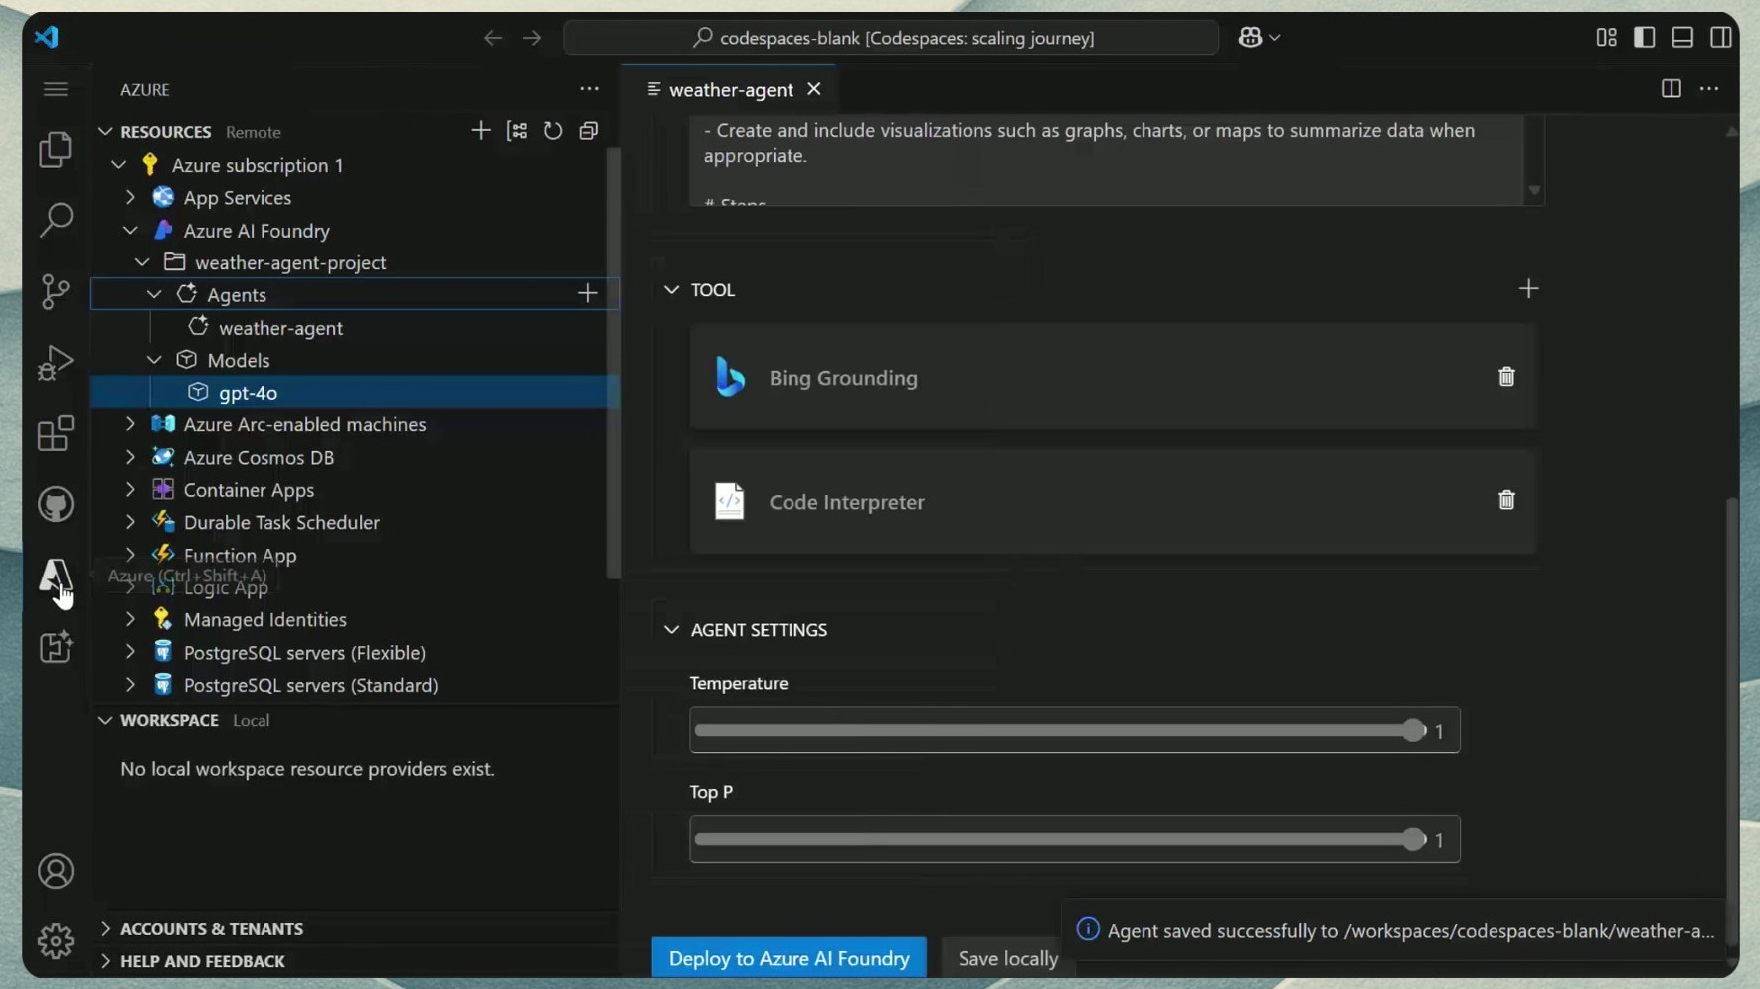Open the GitHub view in activity bar
The width and height of the screenshot is (1760, 989).
click(x=56, y=505)
